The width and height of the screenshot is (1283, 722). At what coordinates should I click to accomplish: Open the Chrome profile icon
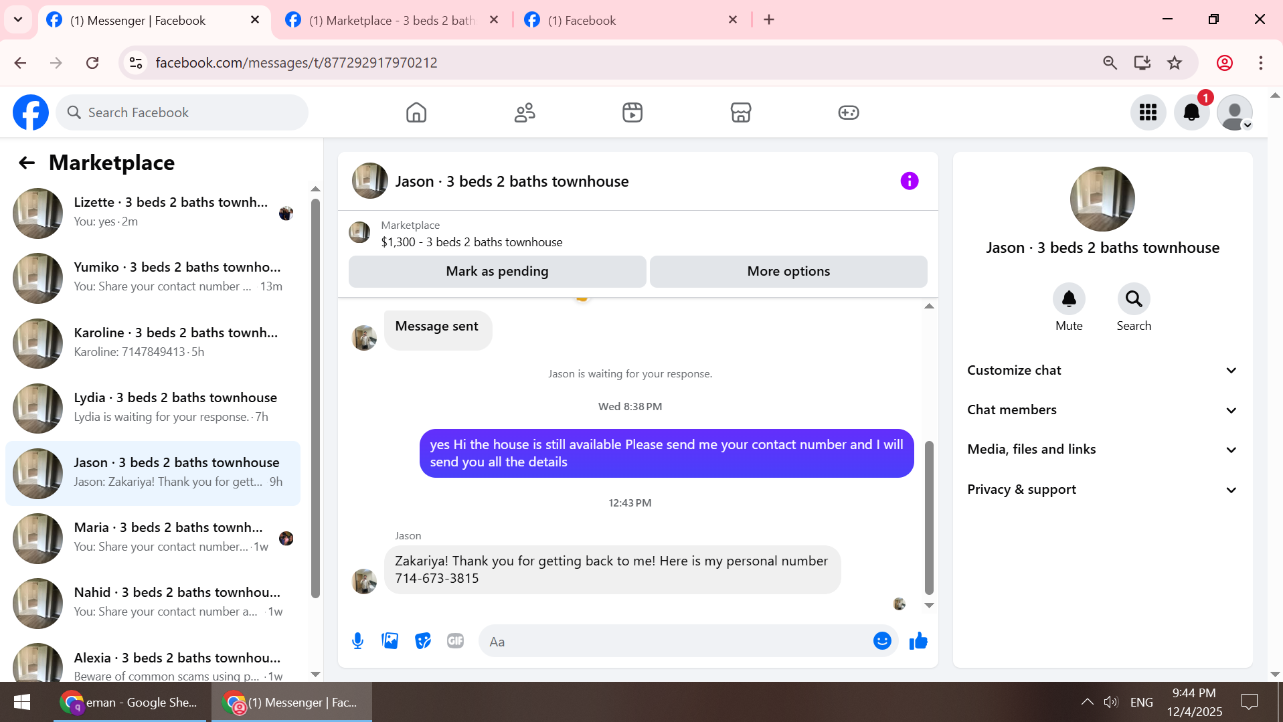1225,63
